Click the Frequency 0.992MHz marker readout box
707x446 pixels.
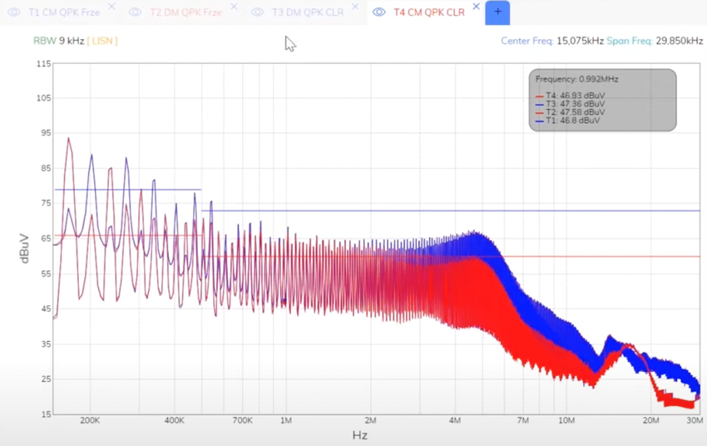click(x=602, y=100)
